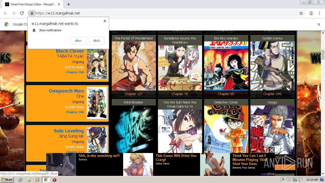The image size is (325, 183).
Task: Launch Internet Explorer from the taskbar
Action: click(20, 180)
